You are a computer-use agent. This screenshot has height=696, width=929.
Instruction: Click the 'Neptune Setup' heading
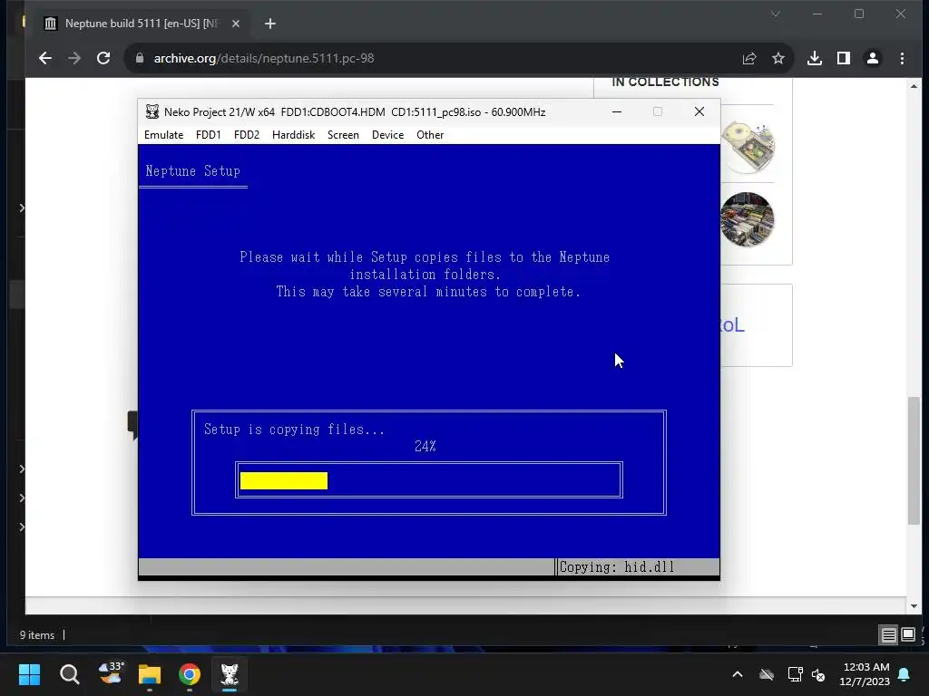click(192, 171)
